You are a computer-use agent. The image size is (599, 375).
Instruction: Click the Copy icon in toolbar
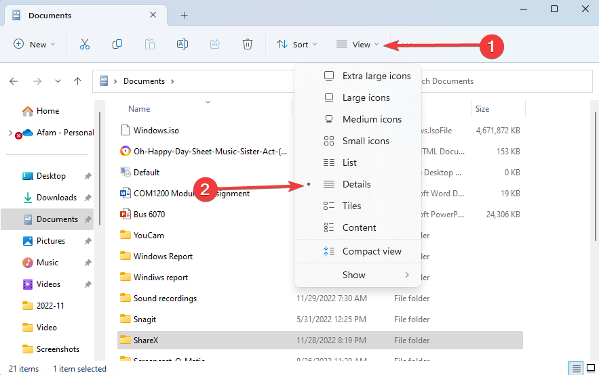coord(117,44)
